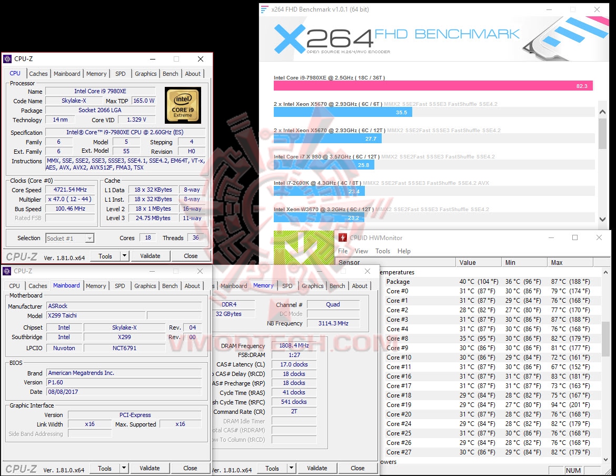Open SPD tab in top CPU-Z window
Image resolution: width=616 pixels, height=476 pixels.
(x=120, y=73)
